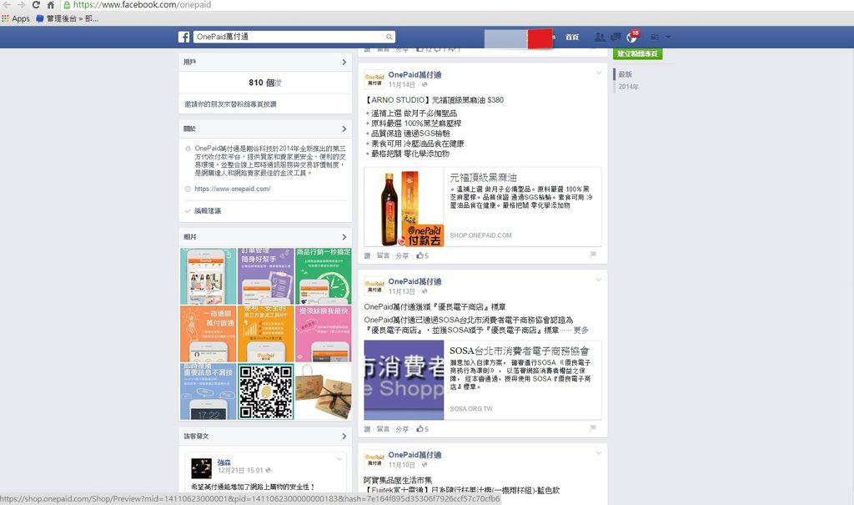This screenshot has width=854, height=505.
Task: Go to 首頁 in the top bar
Action: (572, 37)
